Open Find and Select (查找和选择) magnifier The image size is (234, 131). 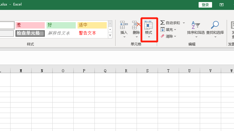pos(215,26)
